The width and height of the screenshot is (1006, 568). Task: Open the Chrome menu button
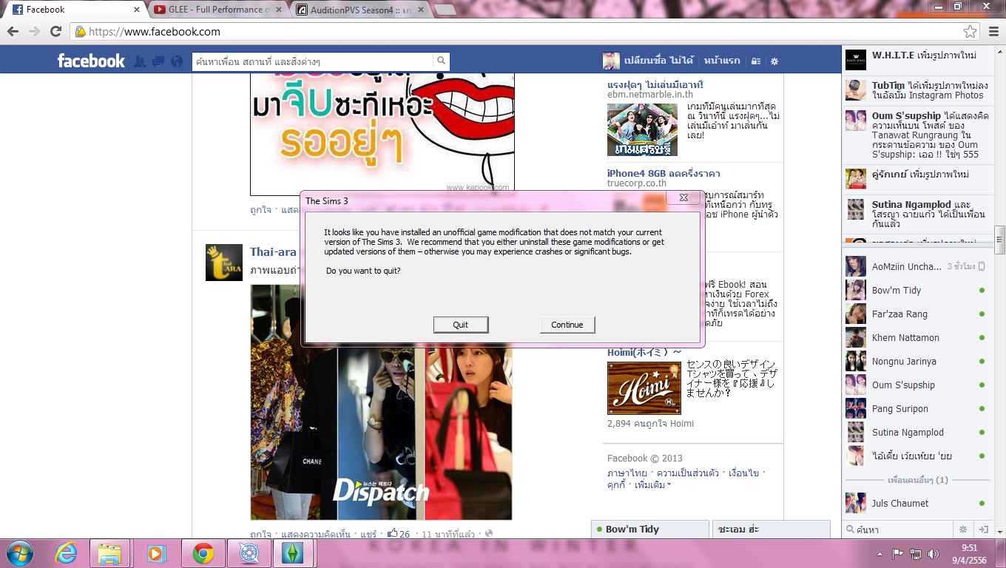click(x=993, y=31)
